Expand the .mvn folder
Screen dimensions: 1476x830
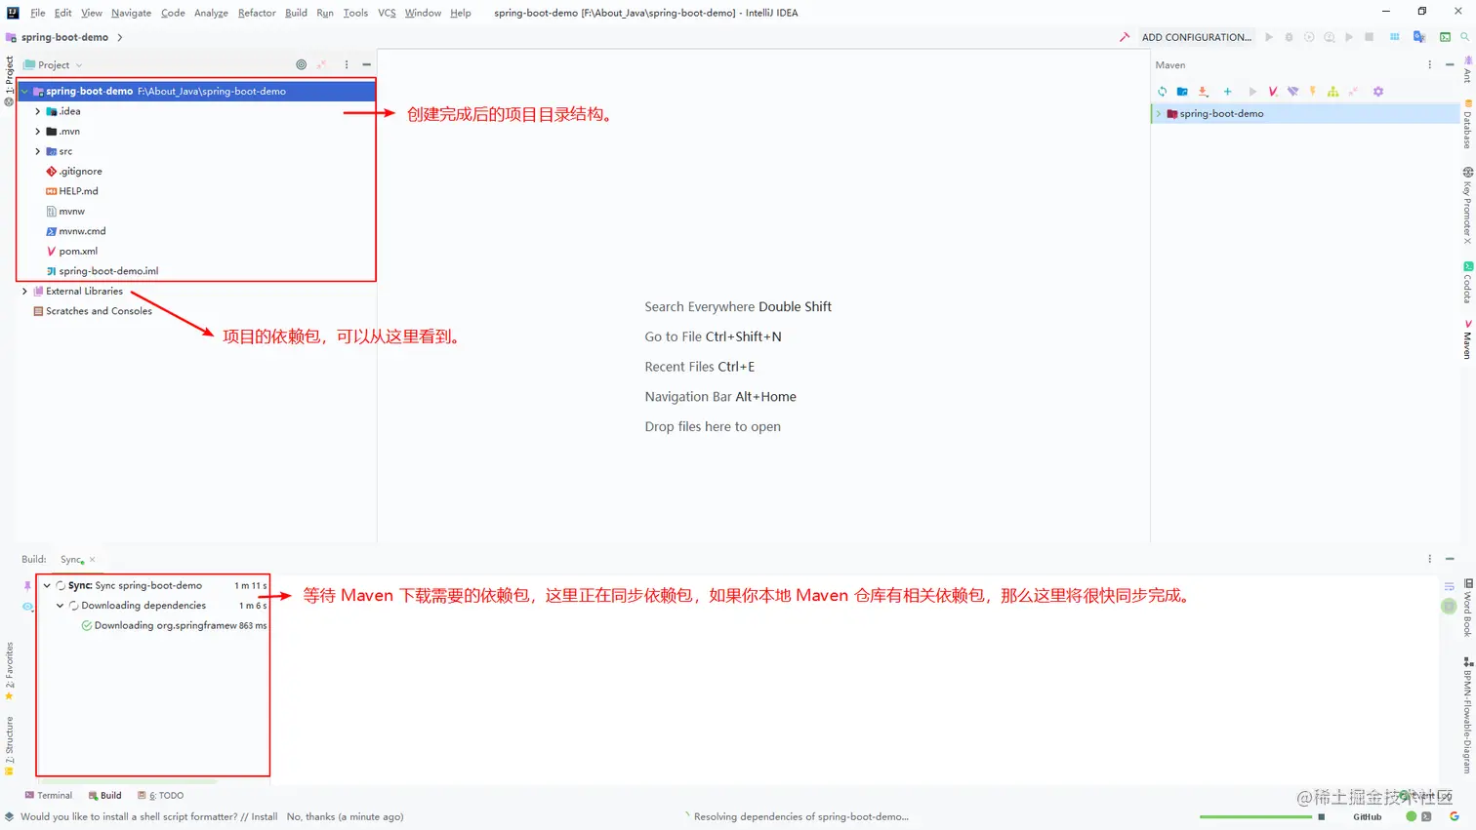pyautogui.click(x=38, y=132)
